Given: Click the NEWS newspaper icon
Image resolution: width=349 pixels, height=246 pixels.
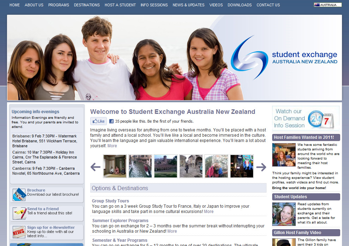Looking at the screenshot, I should (19, 232).
